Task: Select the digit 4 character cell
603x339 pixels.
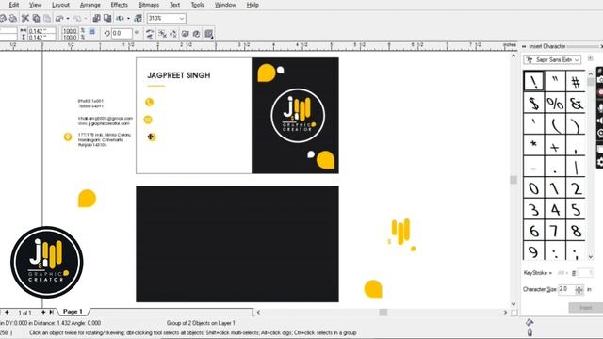Action: [x=555, y=209]
